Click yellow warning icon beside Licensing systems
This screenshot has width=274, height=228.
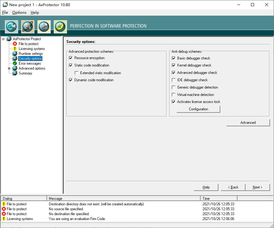pyautogui.click(x=15, y=49)
